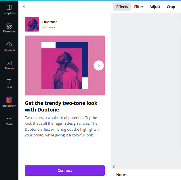Open the Canva author link
Screen dimensions: 181x180
tap(51, 27)
